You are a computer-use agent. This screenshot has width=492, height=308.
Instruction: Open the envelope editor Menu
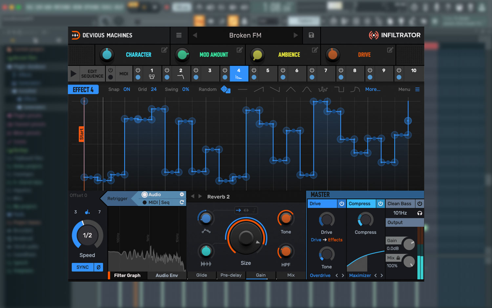point(409,89)
